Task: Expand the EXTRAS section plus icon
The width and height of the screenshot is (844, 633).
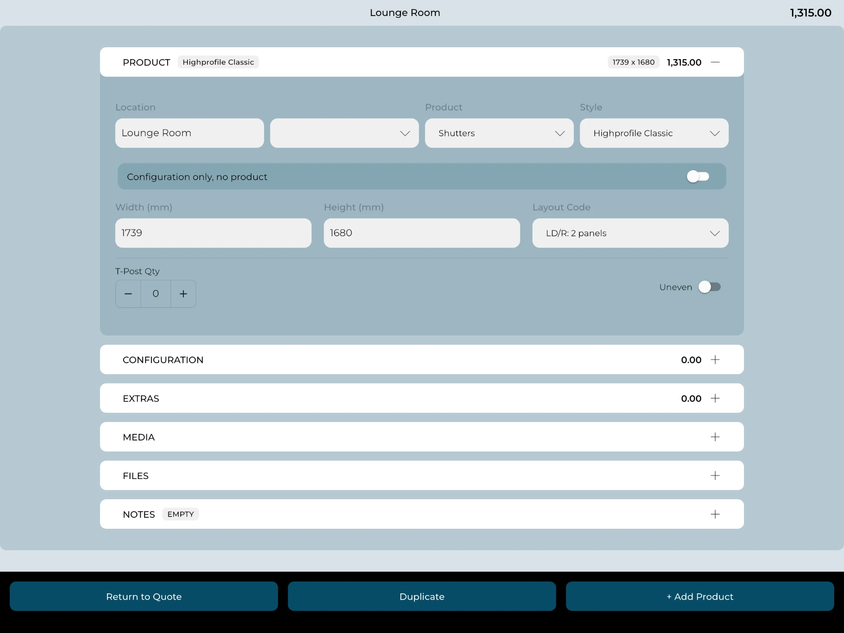Action: tap(715, 398)
